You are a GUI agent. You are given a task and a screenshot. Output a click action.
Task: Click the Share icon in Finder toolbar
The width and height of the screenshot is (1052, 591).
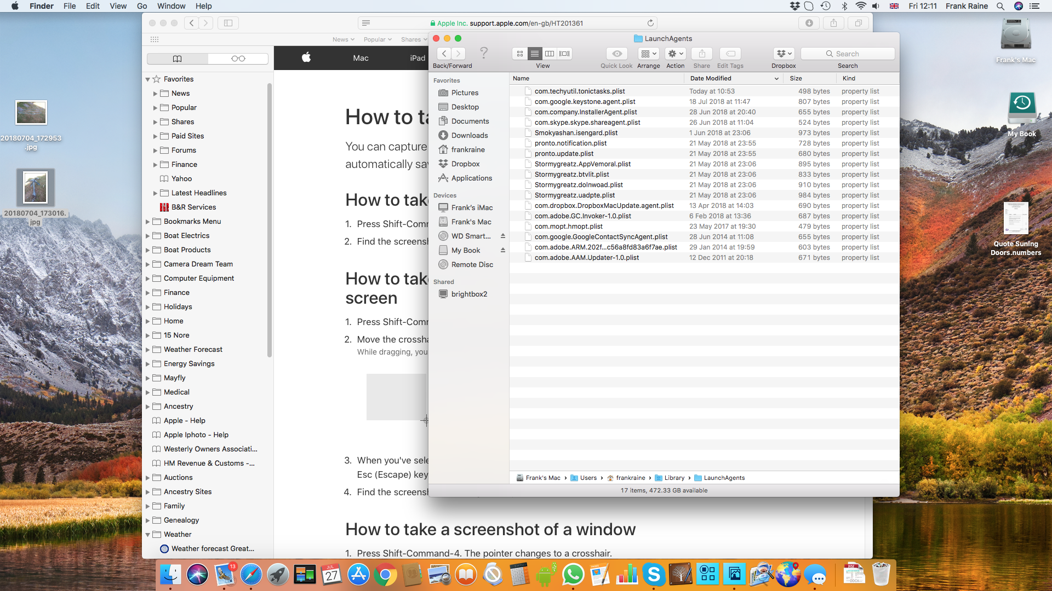(x=701, y=54)
